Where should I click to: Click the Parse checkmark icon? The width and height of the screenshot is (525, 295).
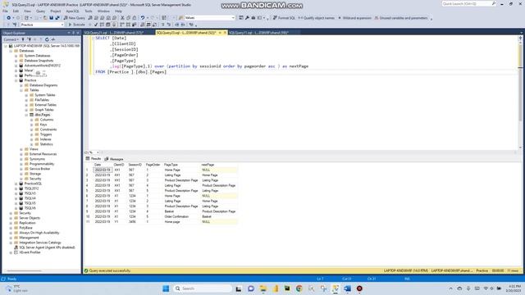point(96,25)
